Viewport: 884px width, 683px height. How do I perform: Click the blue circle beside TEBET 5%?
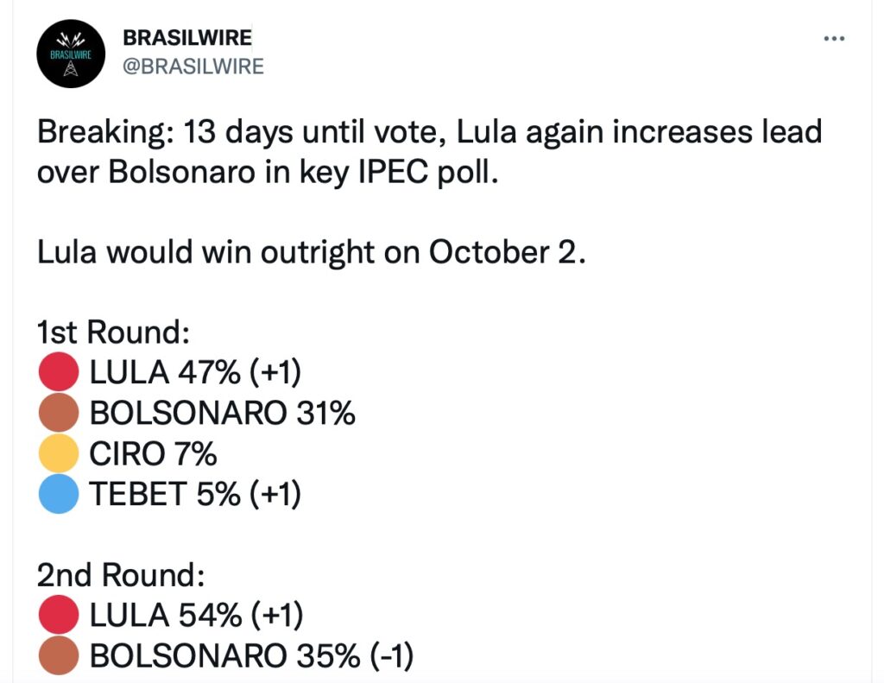click(x=60, y=494)
